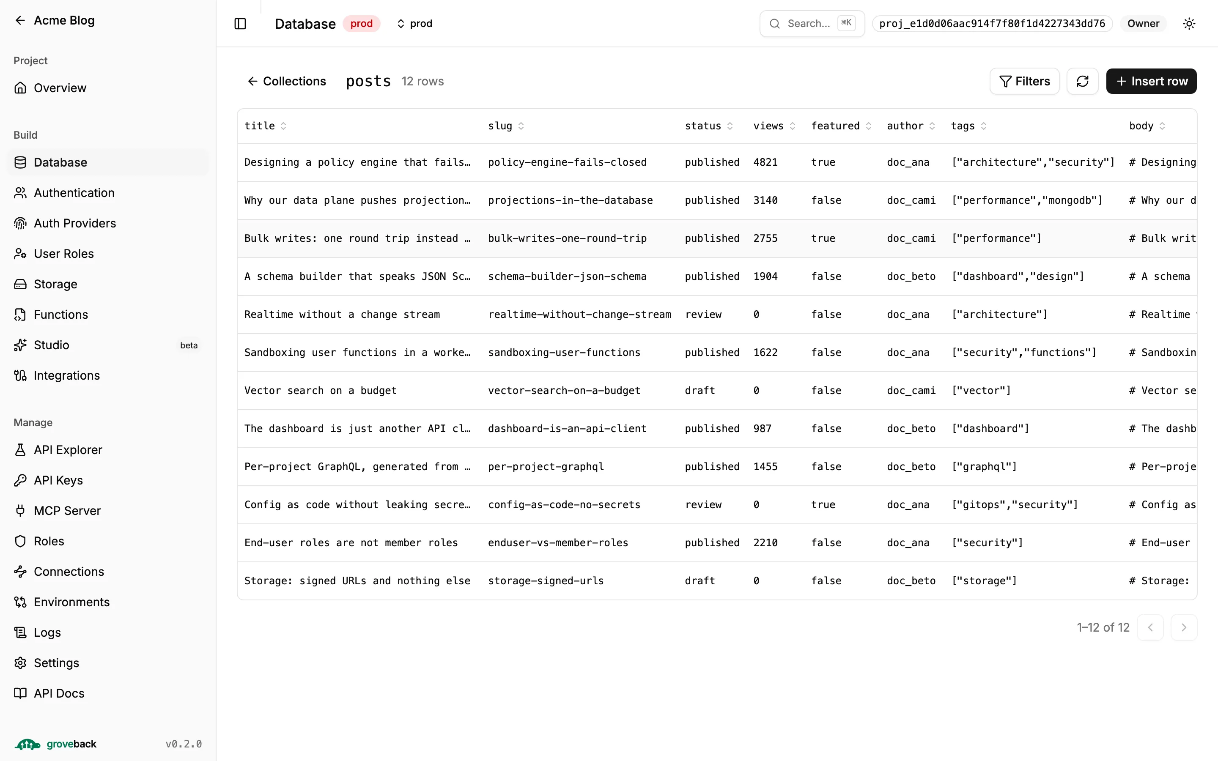Click the Search field
The width and height of the screenshot is (1218, 761).
coord(812,24)
